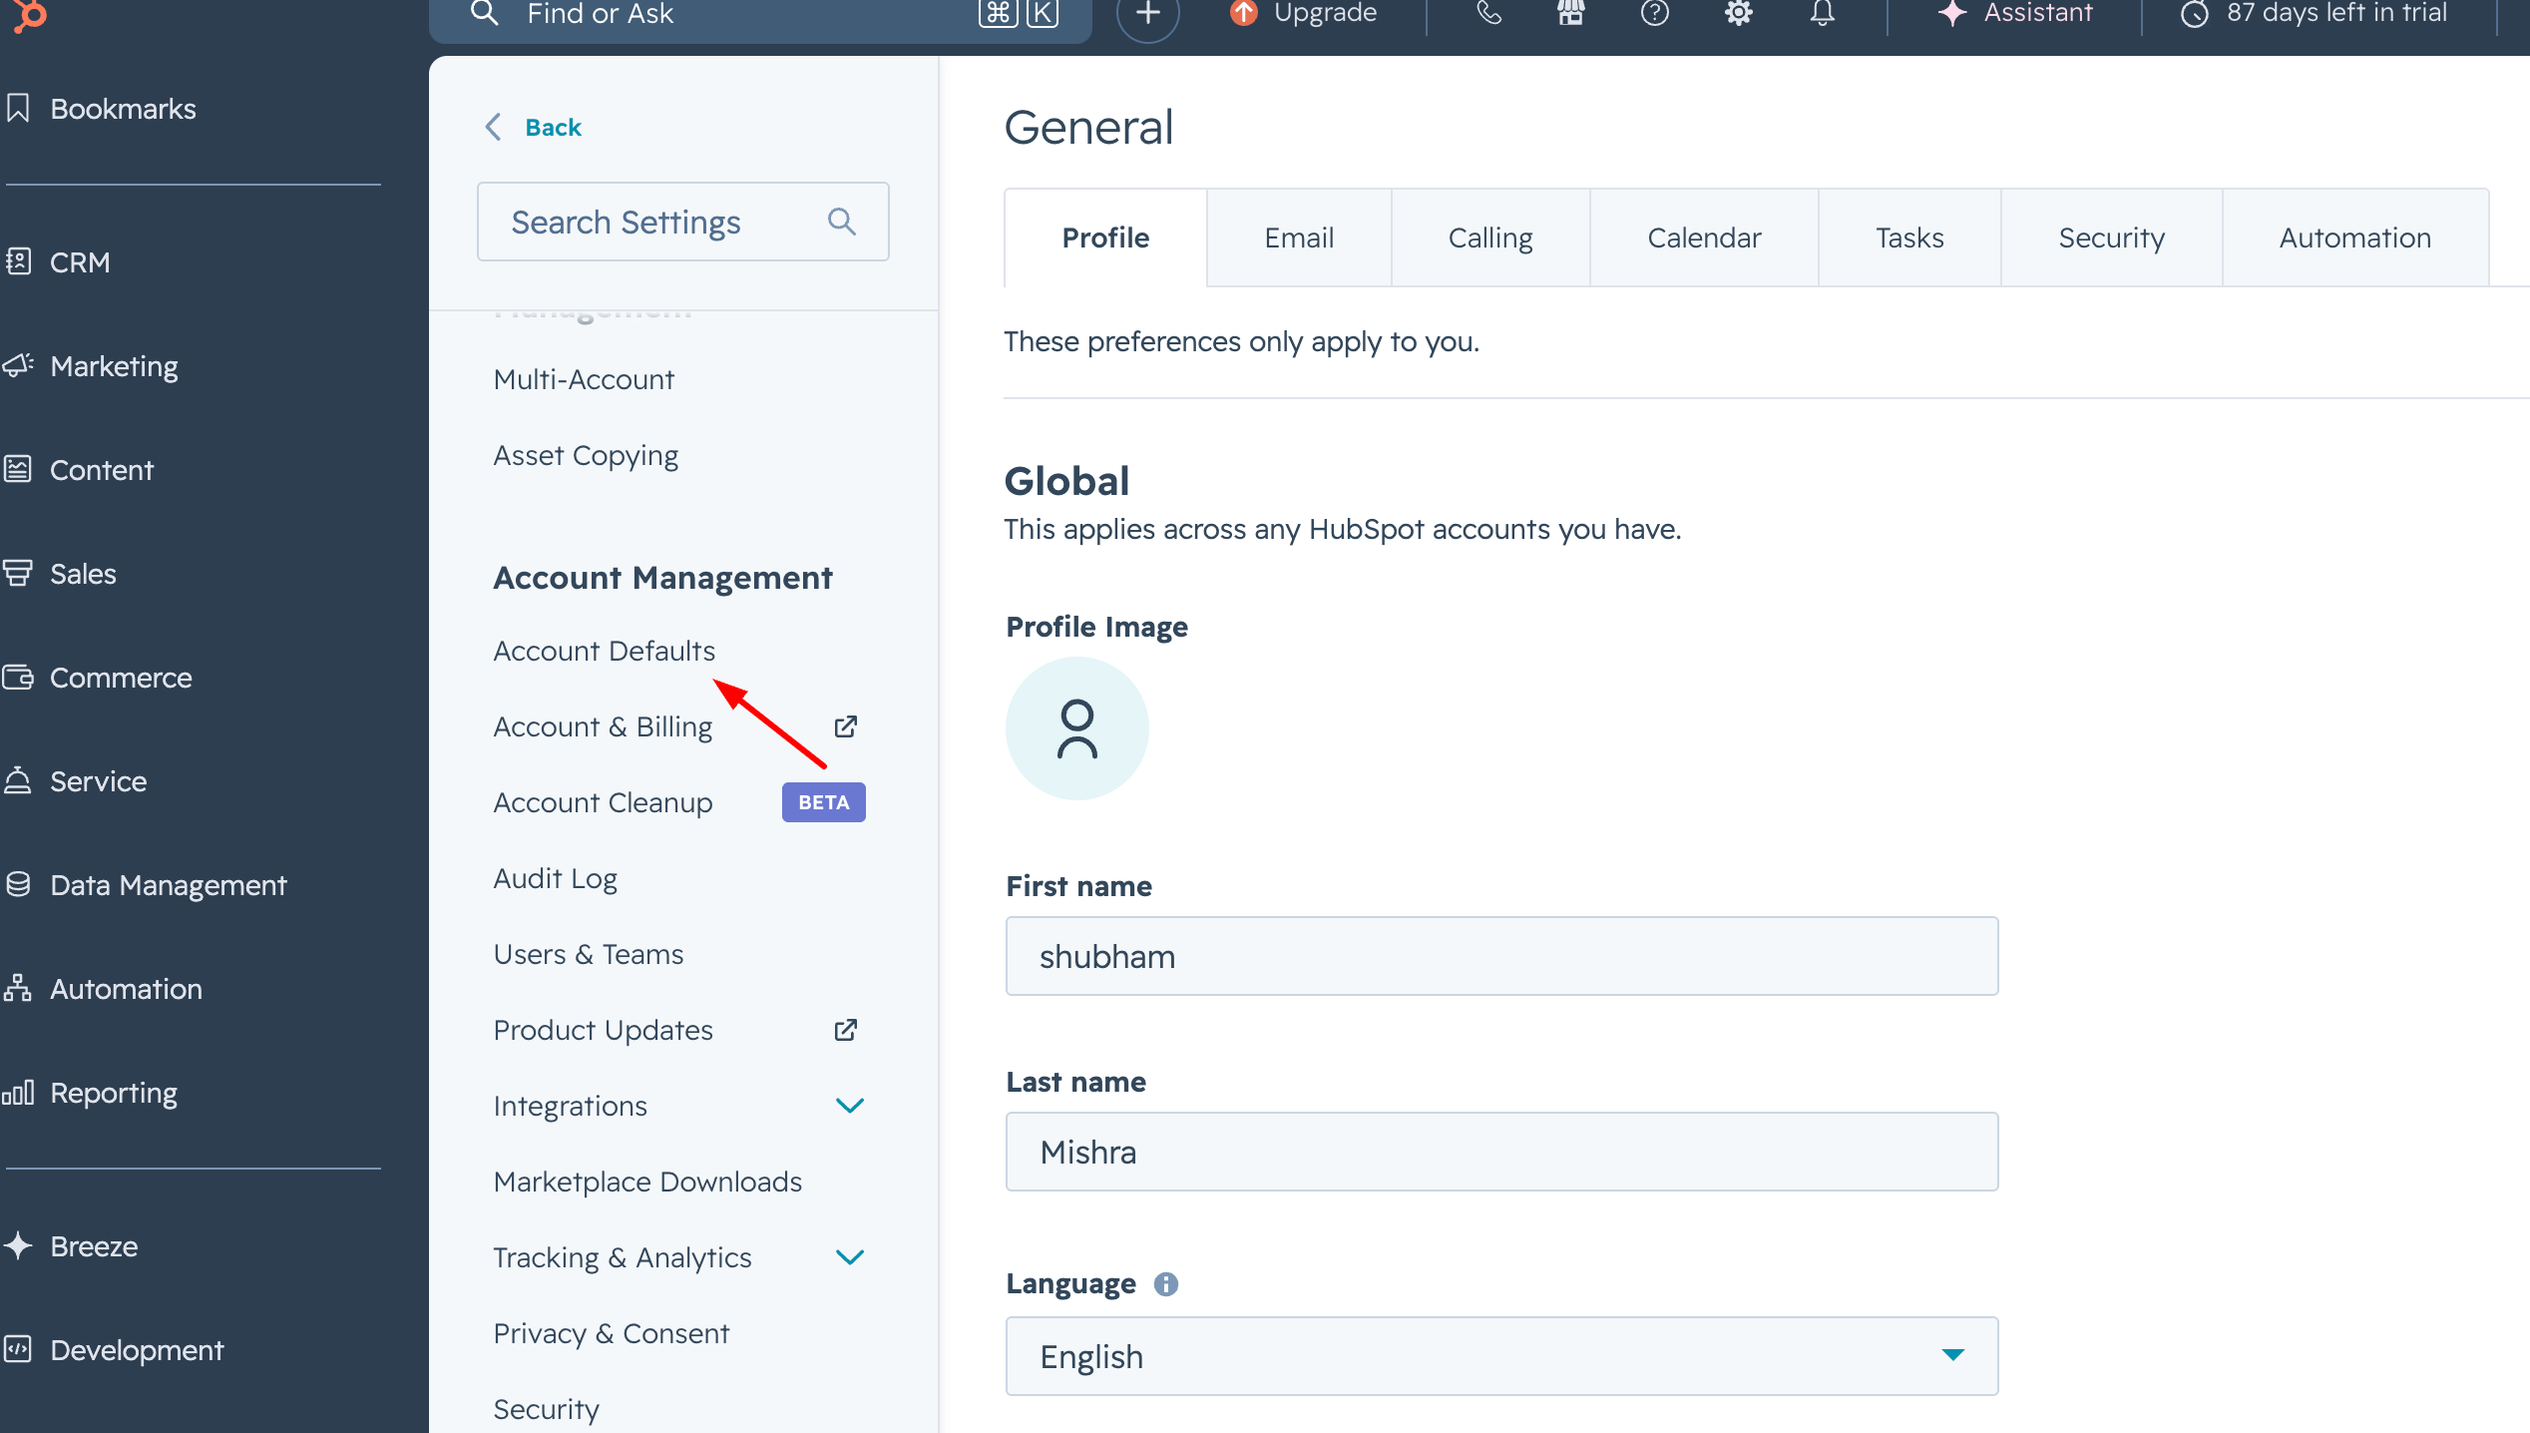
Task: Click the phone calling icon in top bar
Action: click(1488, 13)
